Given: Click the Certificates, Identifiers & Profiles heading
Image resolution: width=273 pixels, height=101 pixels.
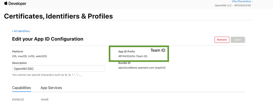Looking at the screenshot, I should (x=58, y=16).
